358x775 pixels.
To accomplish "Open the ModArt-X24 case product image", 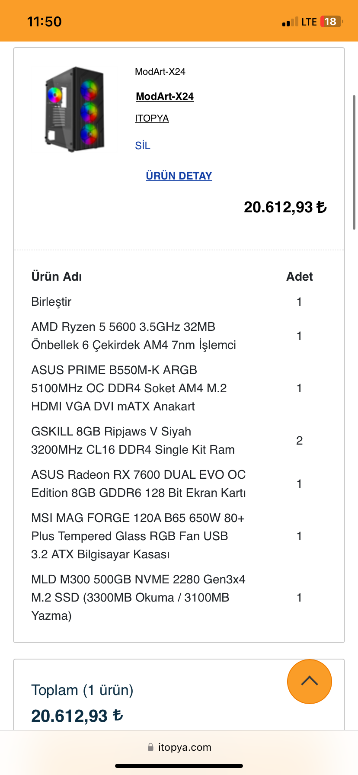I will click(x=75, y=109).
